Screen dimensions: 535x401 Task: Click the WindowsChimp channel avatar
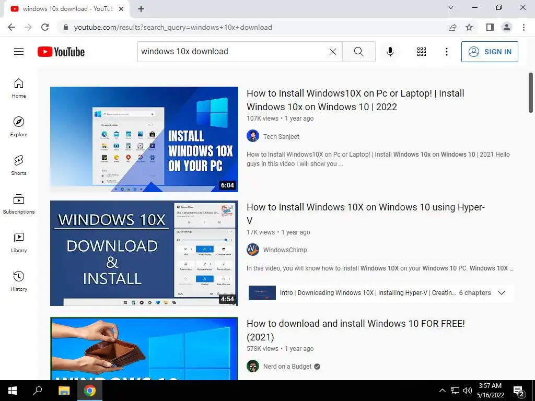tap(253, 250)
